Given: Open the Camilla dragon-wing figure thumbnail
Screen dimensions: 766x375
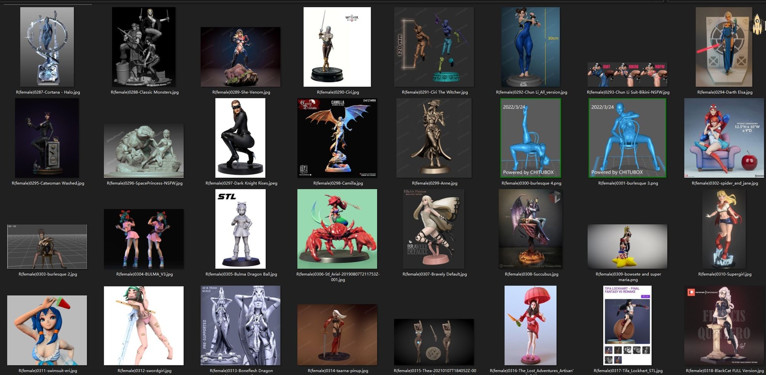Looking at the screenshot, I should tap(337, 138).
